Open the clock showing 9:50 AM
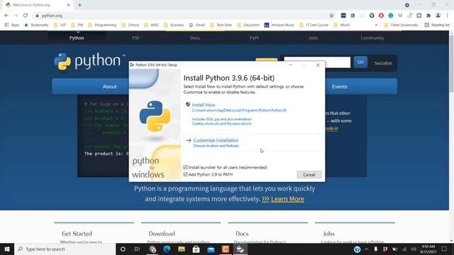This screenshot has height=255, width=454. tap(428, 249)
